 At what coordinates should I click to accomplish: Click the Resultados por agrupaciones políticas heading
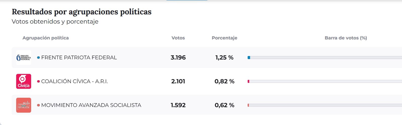coord(82,12)
